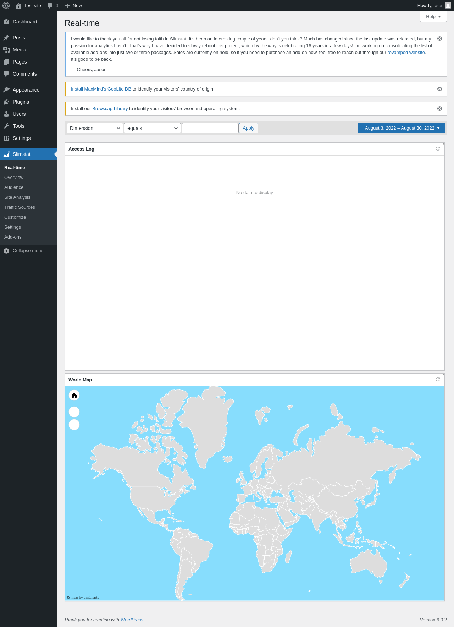Open the comments bubble in admin bar
Image resolution: width=454 pixels, height=627 pixels.
52,6
